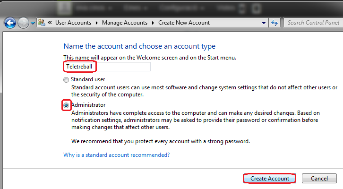343x189 pixels.
Task: Select the Standard user radio button
Action: point(66,80)
